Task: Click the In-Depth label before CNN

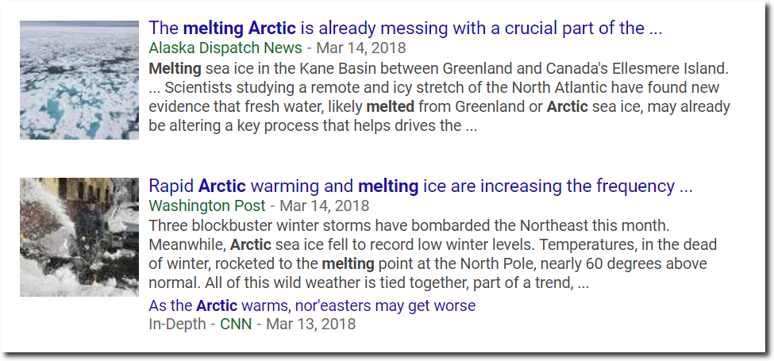Action: coord(177,324)
